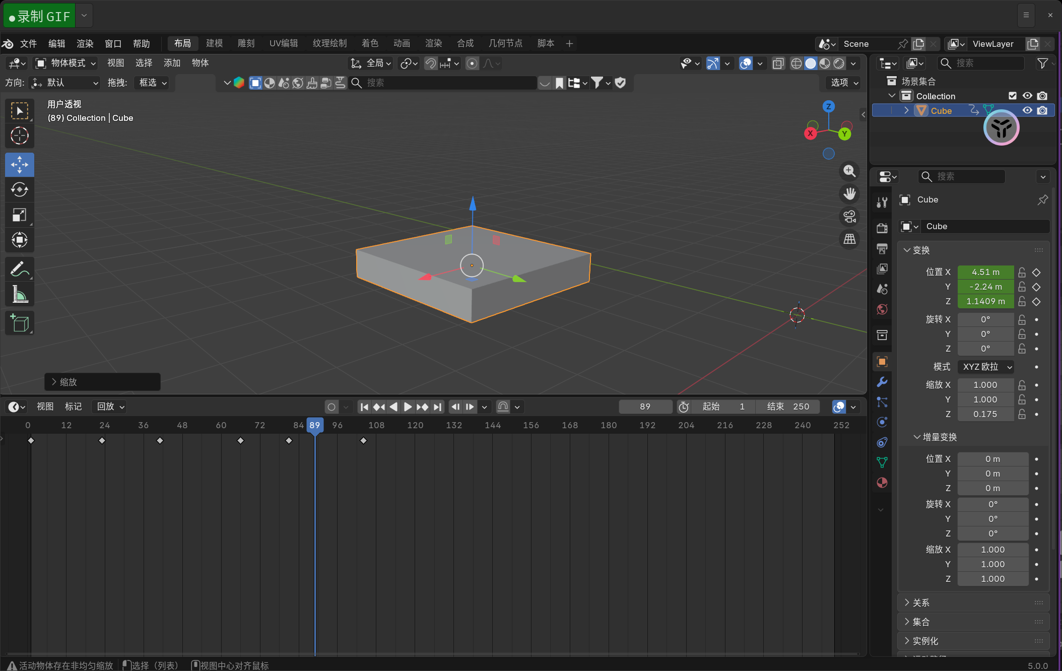Image resolution: width=1062 pixels, height=671 pixels.
Task: Select the Add Cube tool
Action: pyautogui.click(x=19, y=323)
